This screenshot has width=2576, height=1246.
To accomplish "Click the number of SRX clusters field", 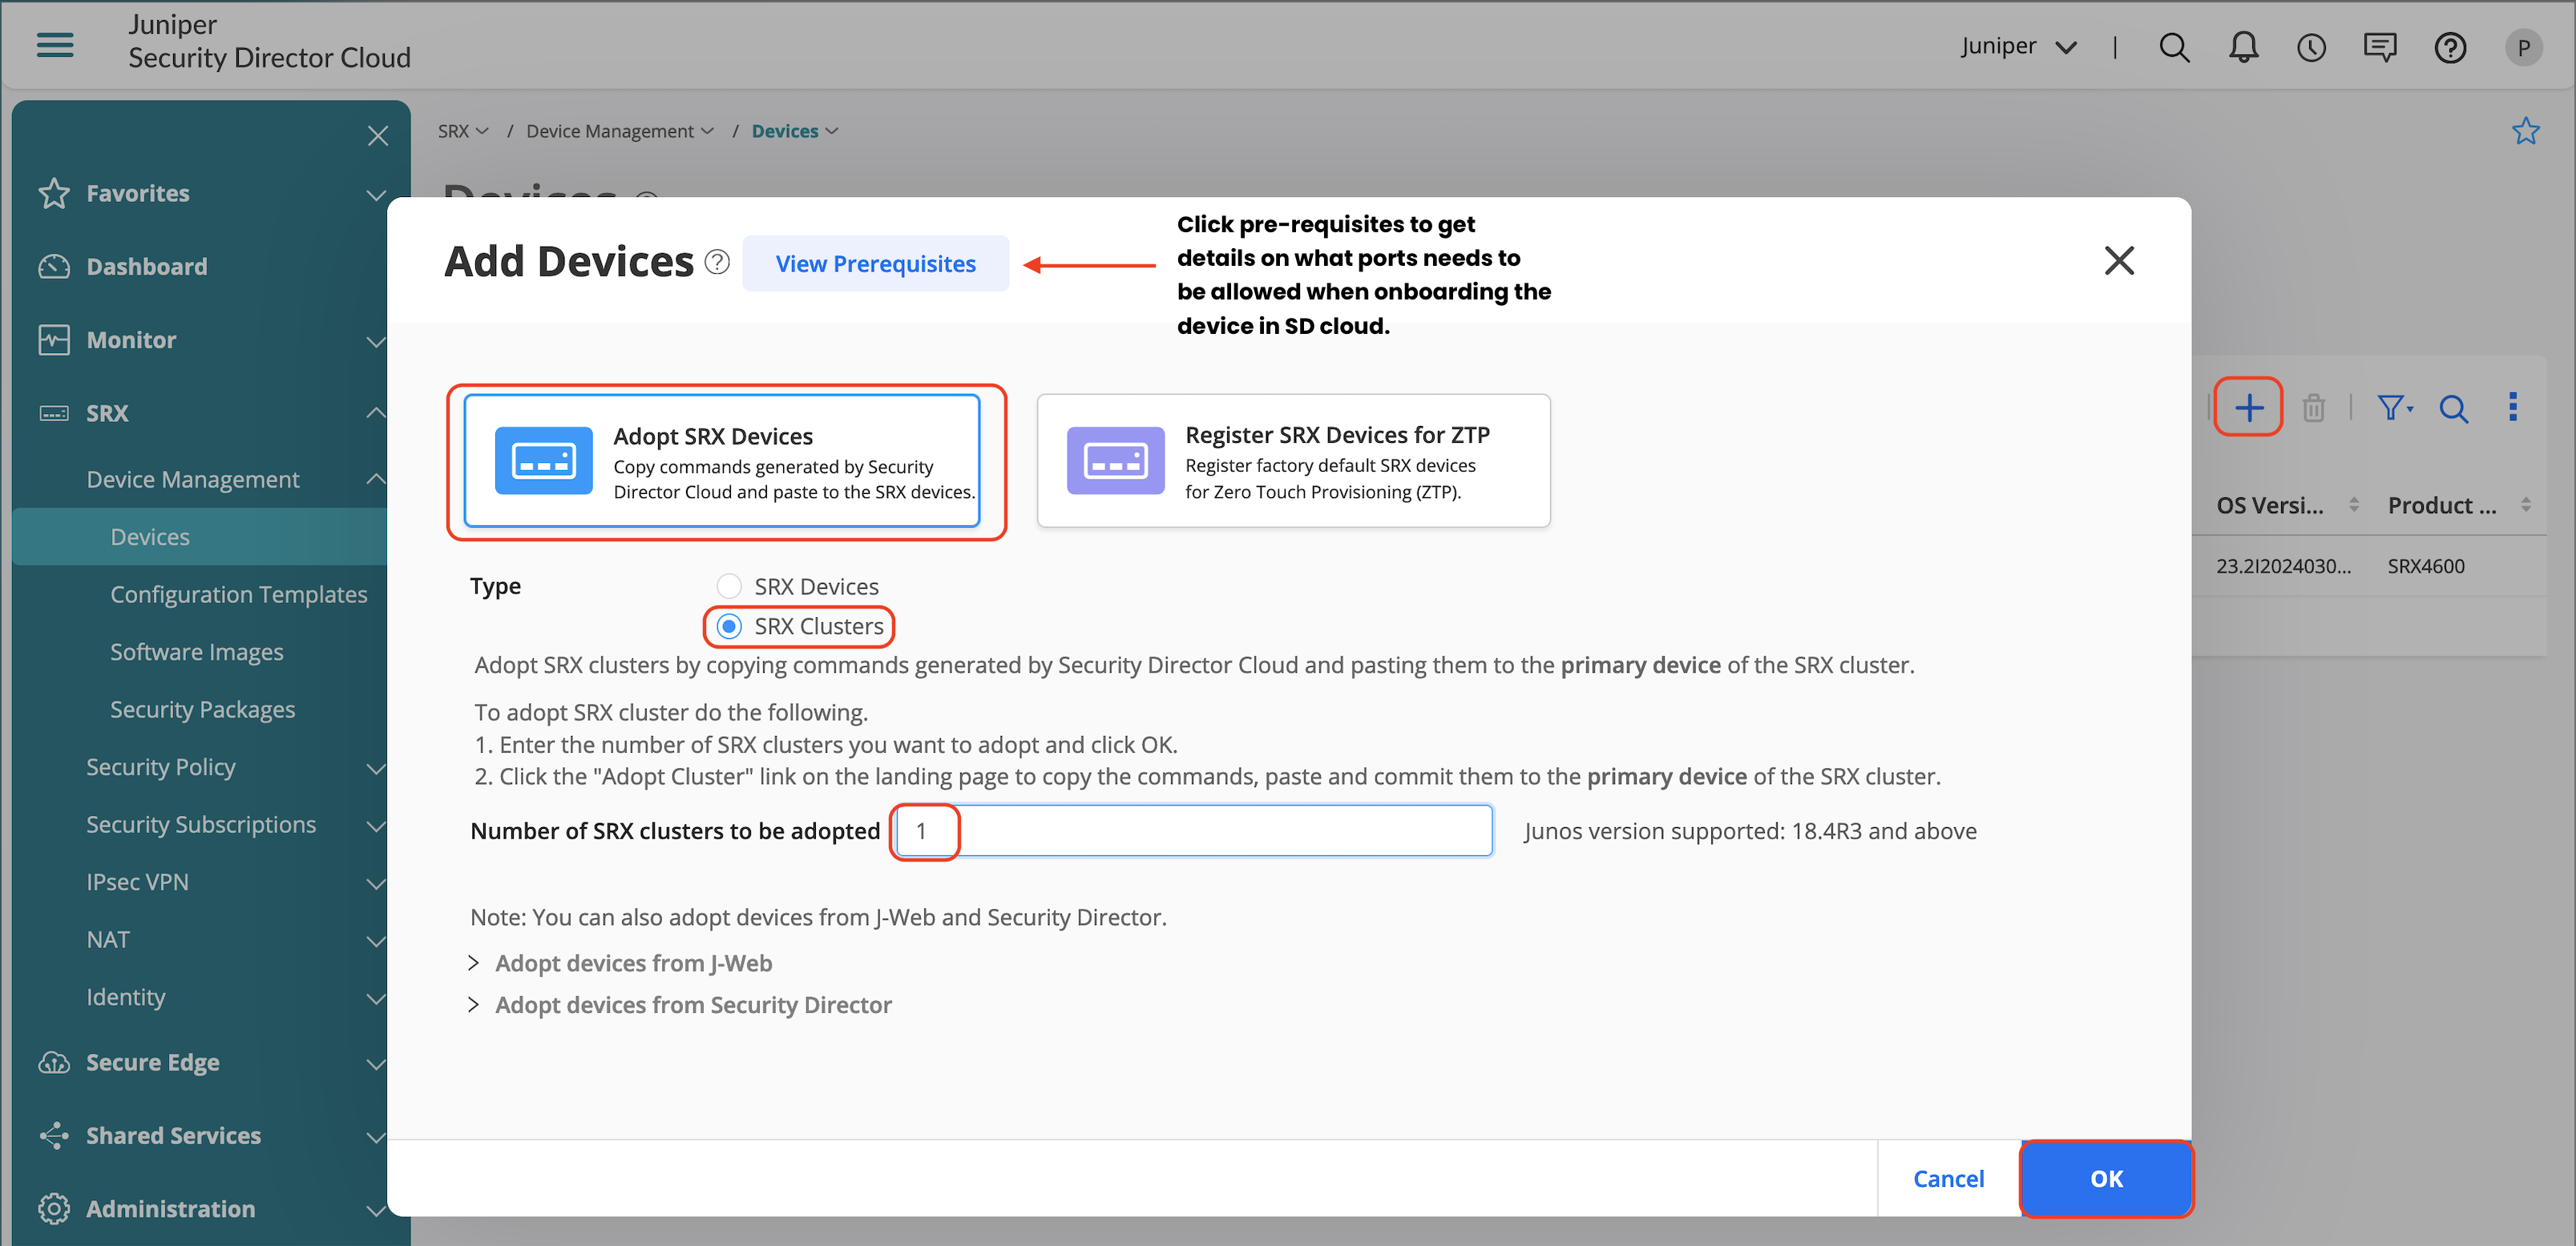I will click(1192, 830).
